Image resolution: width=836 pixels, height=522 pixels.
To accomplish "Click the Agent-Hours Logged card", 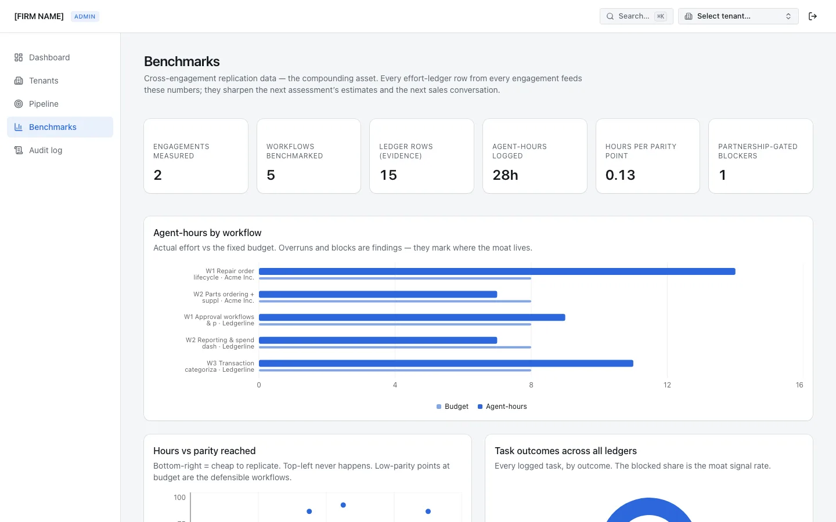I will point(535,156).
